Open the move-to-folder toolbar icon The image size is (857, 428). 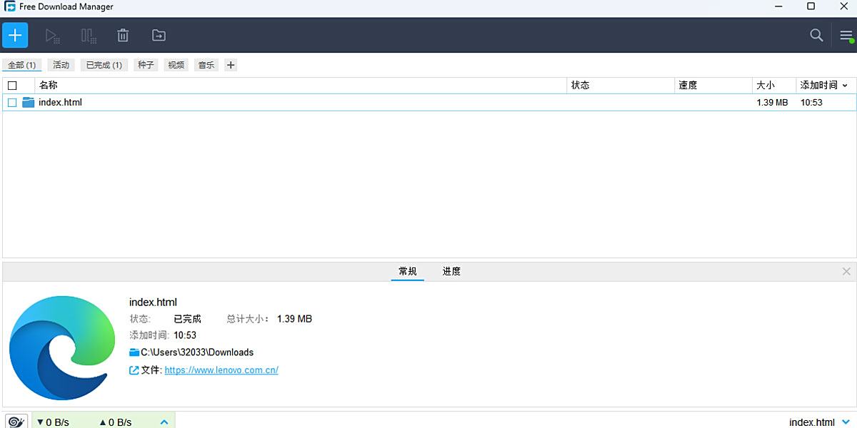click(x=158, y=34)
